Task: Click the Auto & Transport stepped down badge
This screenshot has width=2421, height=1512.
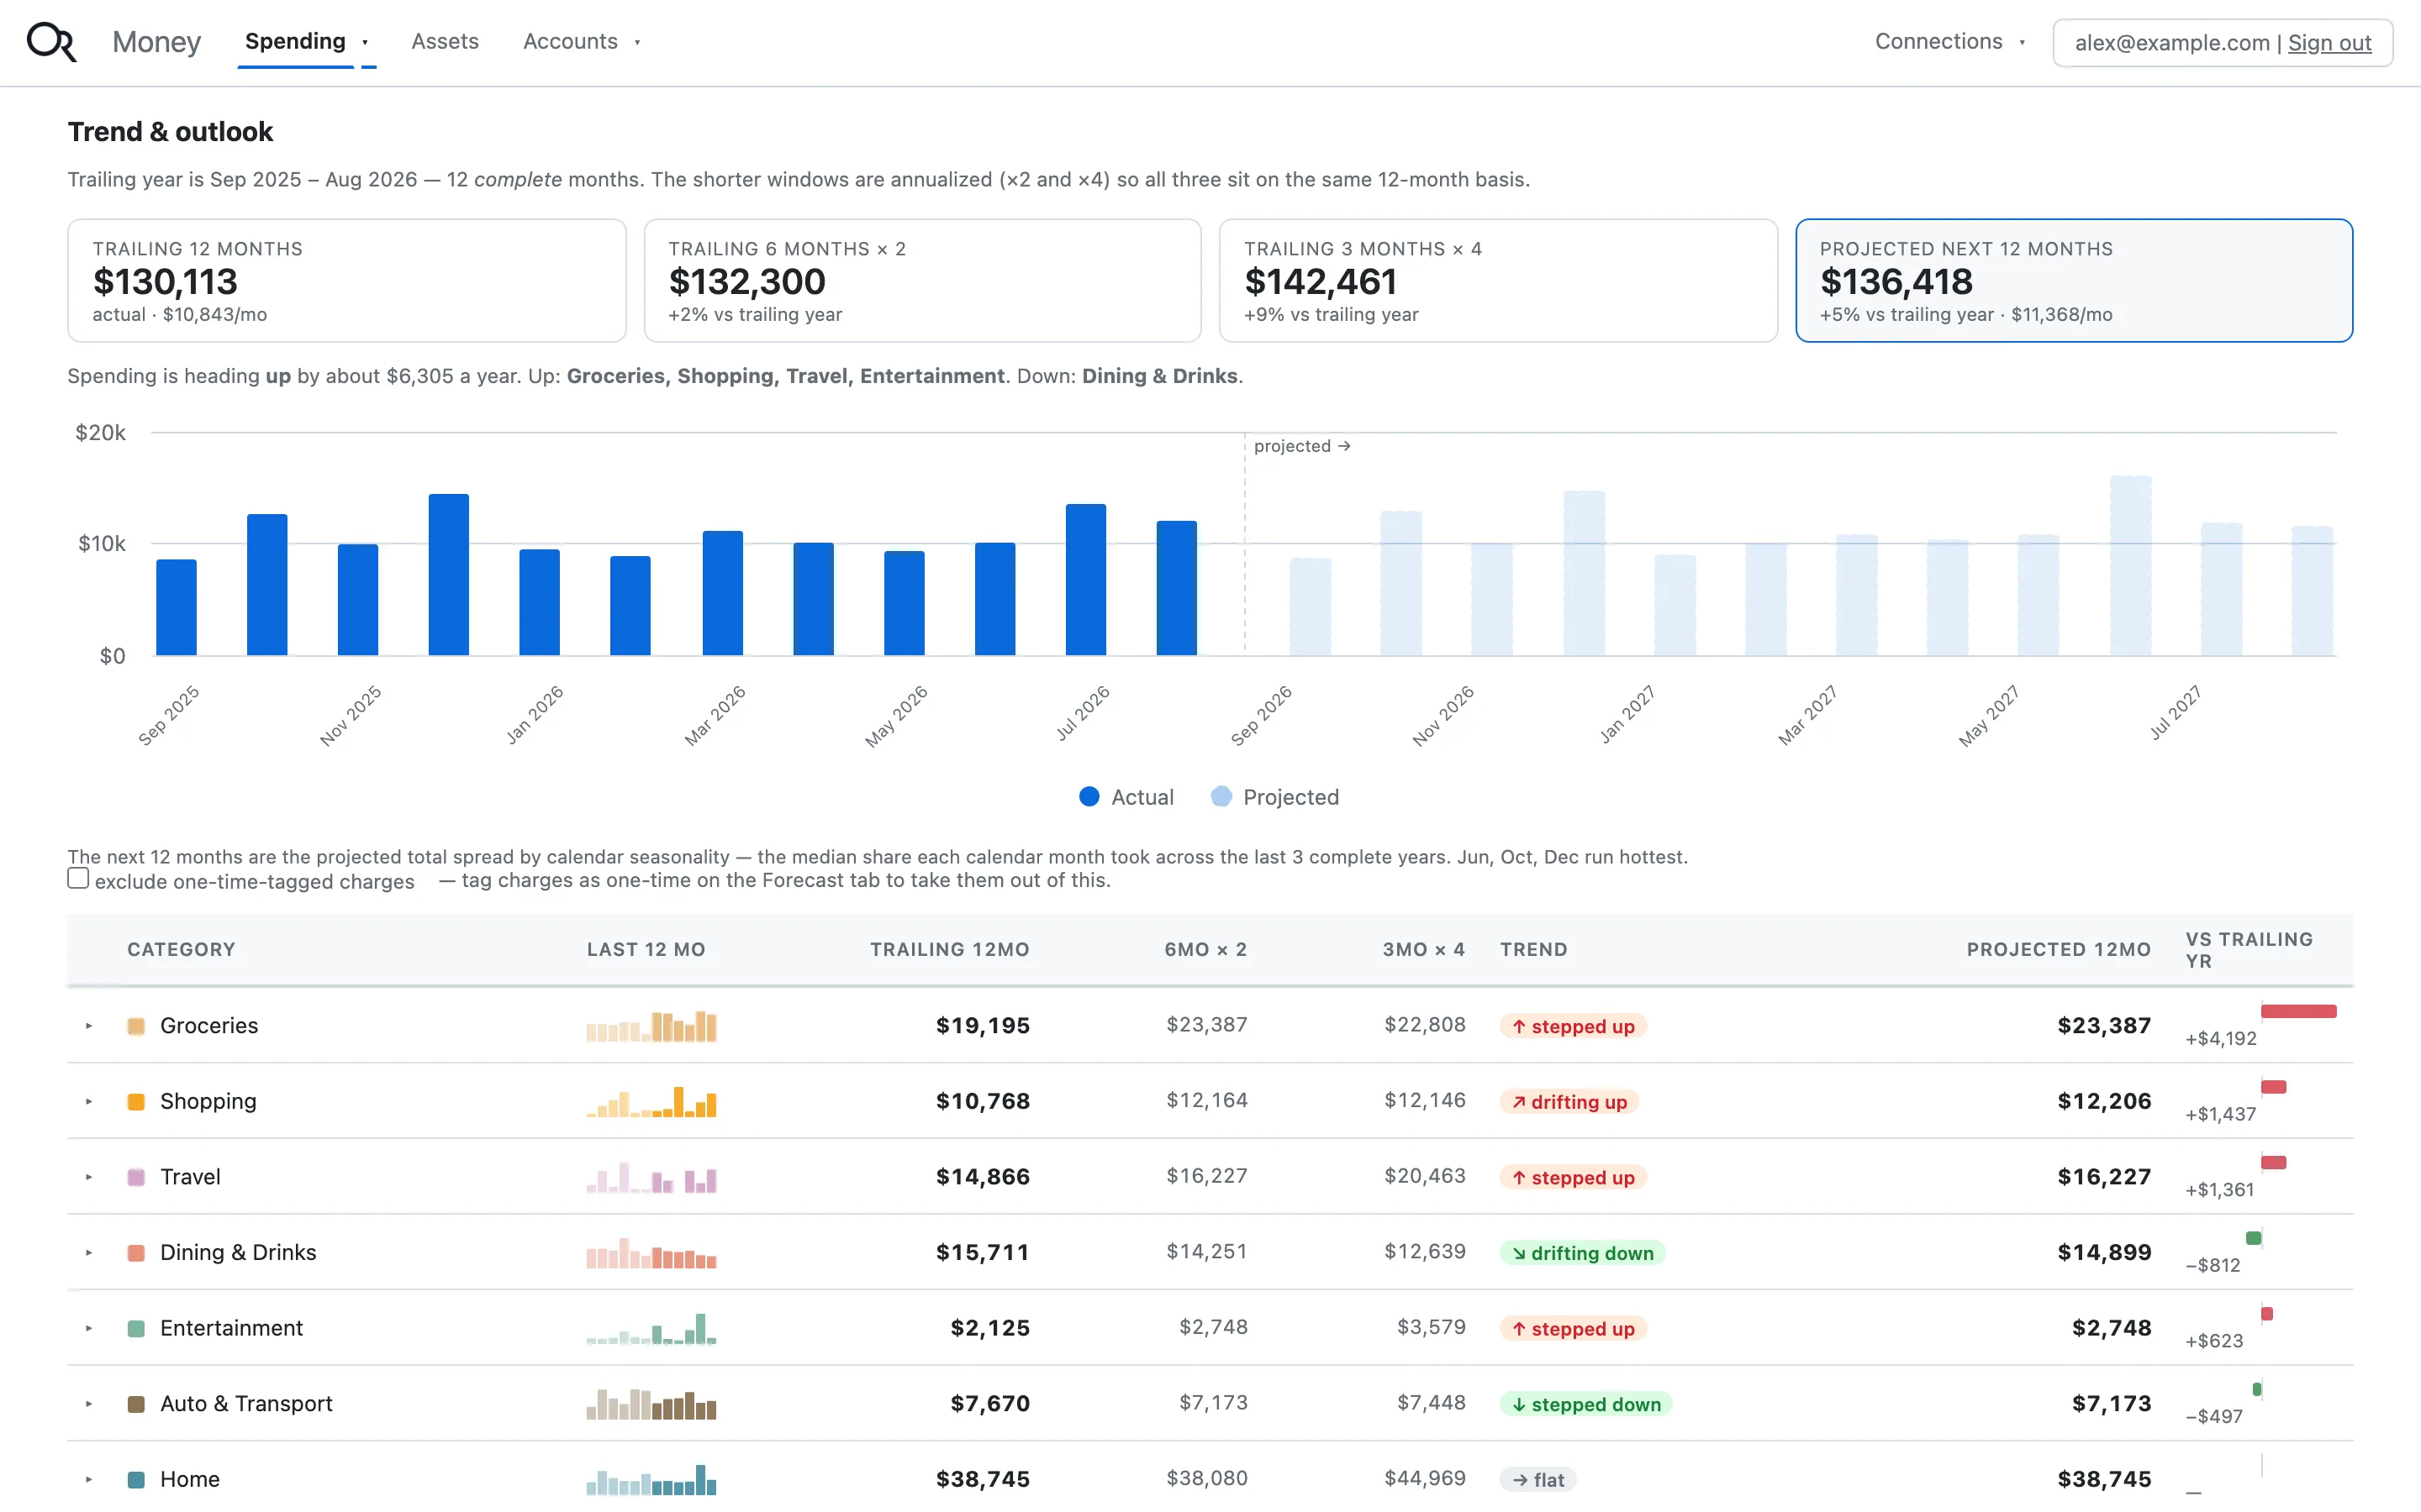Action: coord(1585,1404)
